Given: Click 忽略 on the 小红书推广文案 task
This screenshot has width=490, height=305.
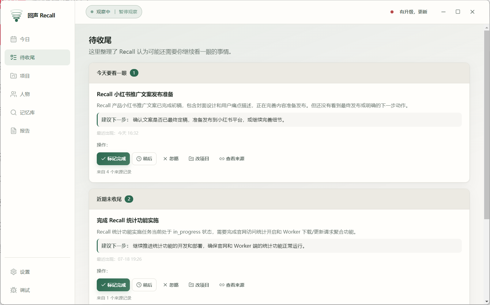Looking at the screenshot, I should tap(171, 159).
